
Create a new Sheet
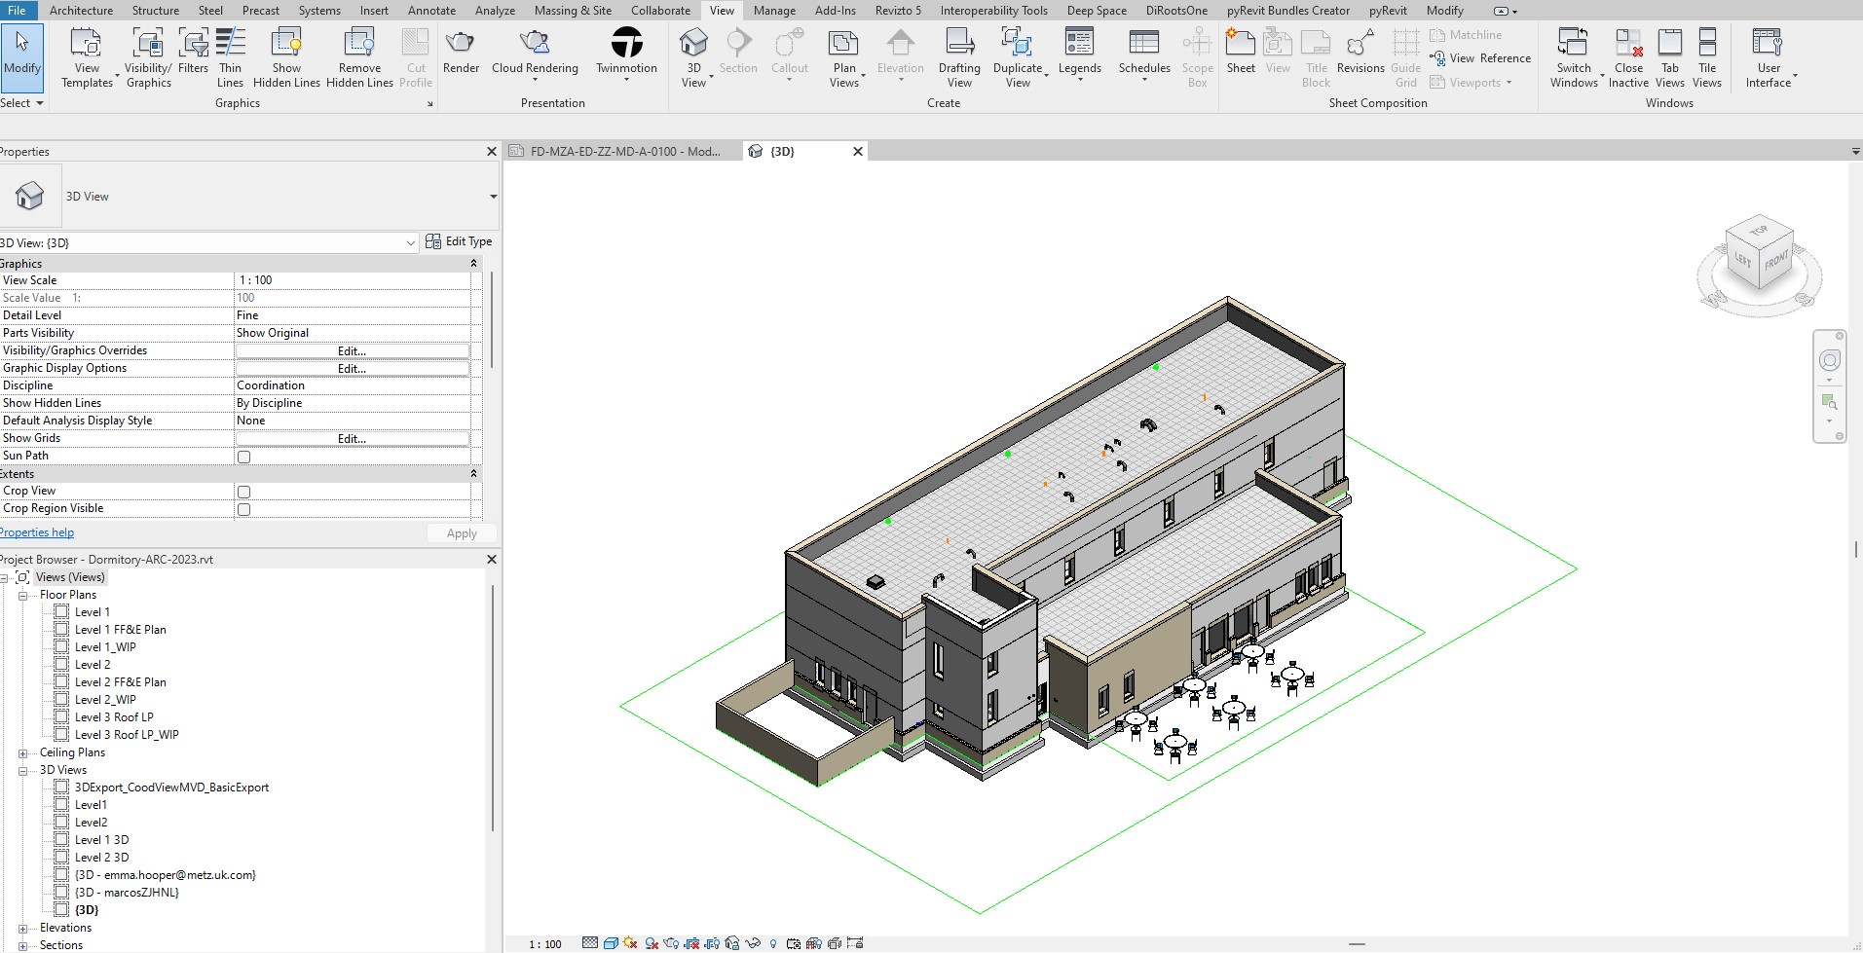coord(1240,51)
